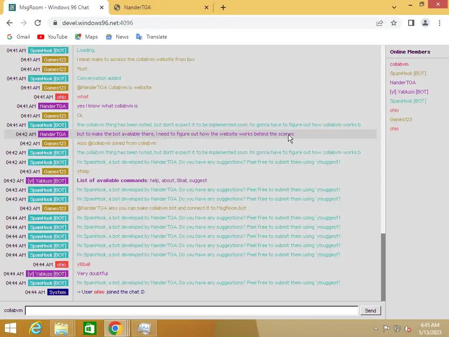Open the Windows Start button
Image resolution: width=449 pixels, height=337 pixels.
(x=11, y=328)
